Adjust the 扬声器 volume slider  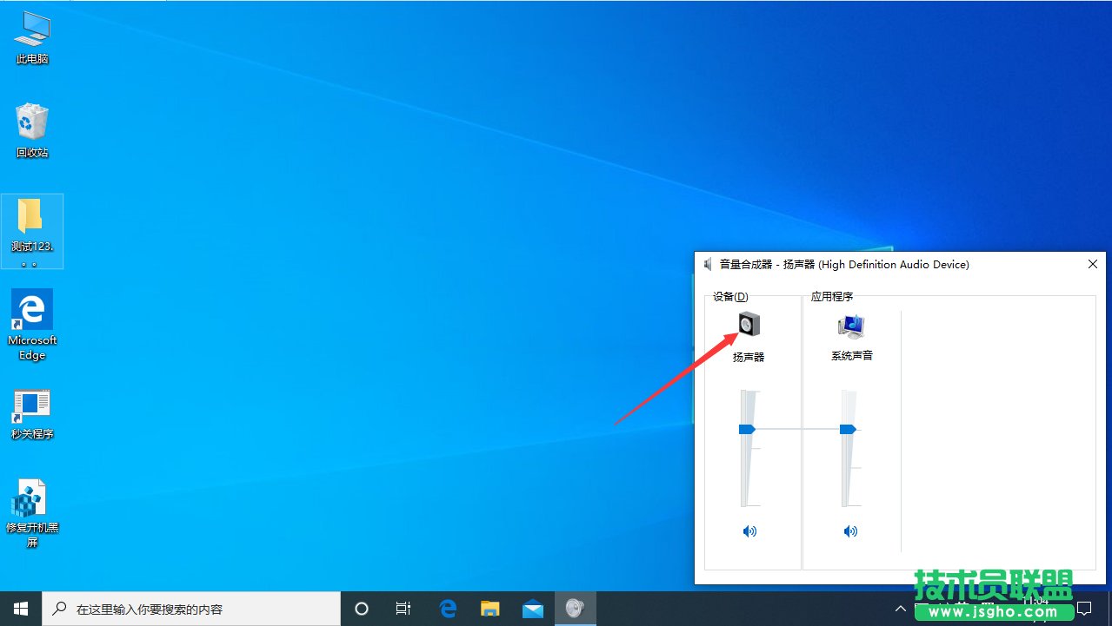746,428
